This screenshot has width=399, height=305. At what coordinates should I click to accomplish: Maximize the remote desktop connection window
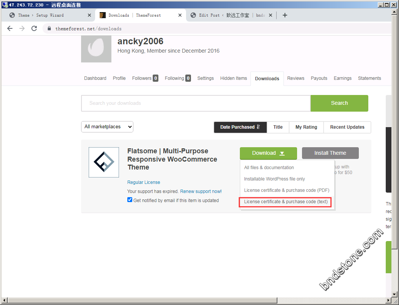(x=386, y=5)
